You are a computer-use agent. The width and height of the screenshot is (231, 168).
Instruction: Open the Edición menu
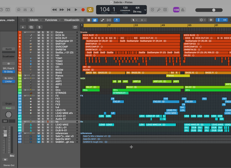[35, 20]
